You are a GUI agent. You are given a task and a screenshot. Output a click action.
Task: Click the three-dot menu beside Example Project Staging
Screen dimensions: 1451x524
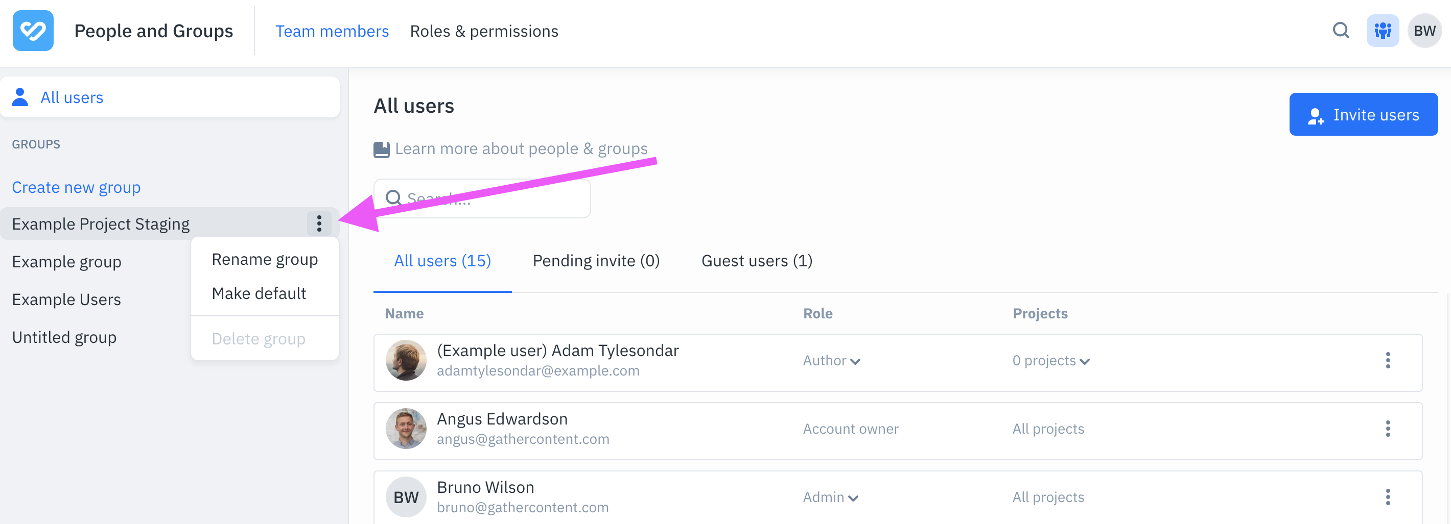tap(319, 223)
